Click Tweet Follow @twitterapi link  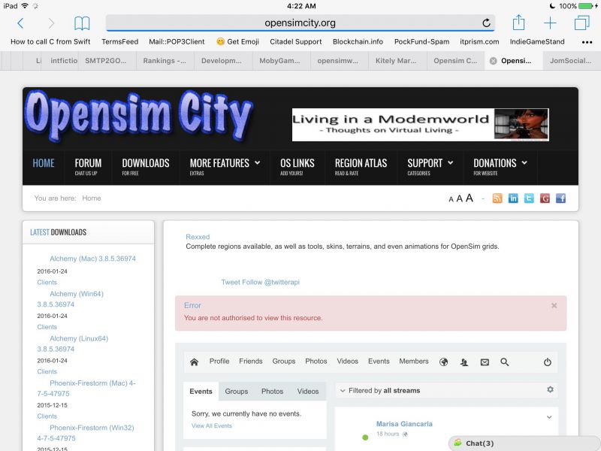tap(260, 283)
